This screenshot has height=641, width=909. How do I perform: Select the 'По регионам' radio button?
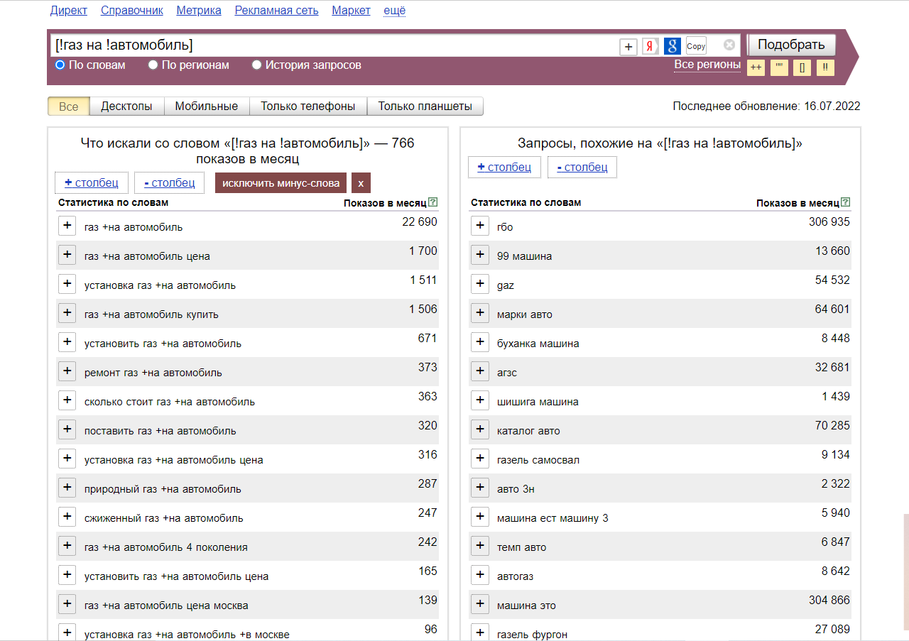click(153, 65)
